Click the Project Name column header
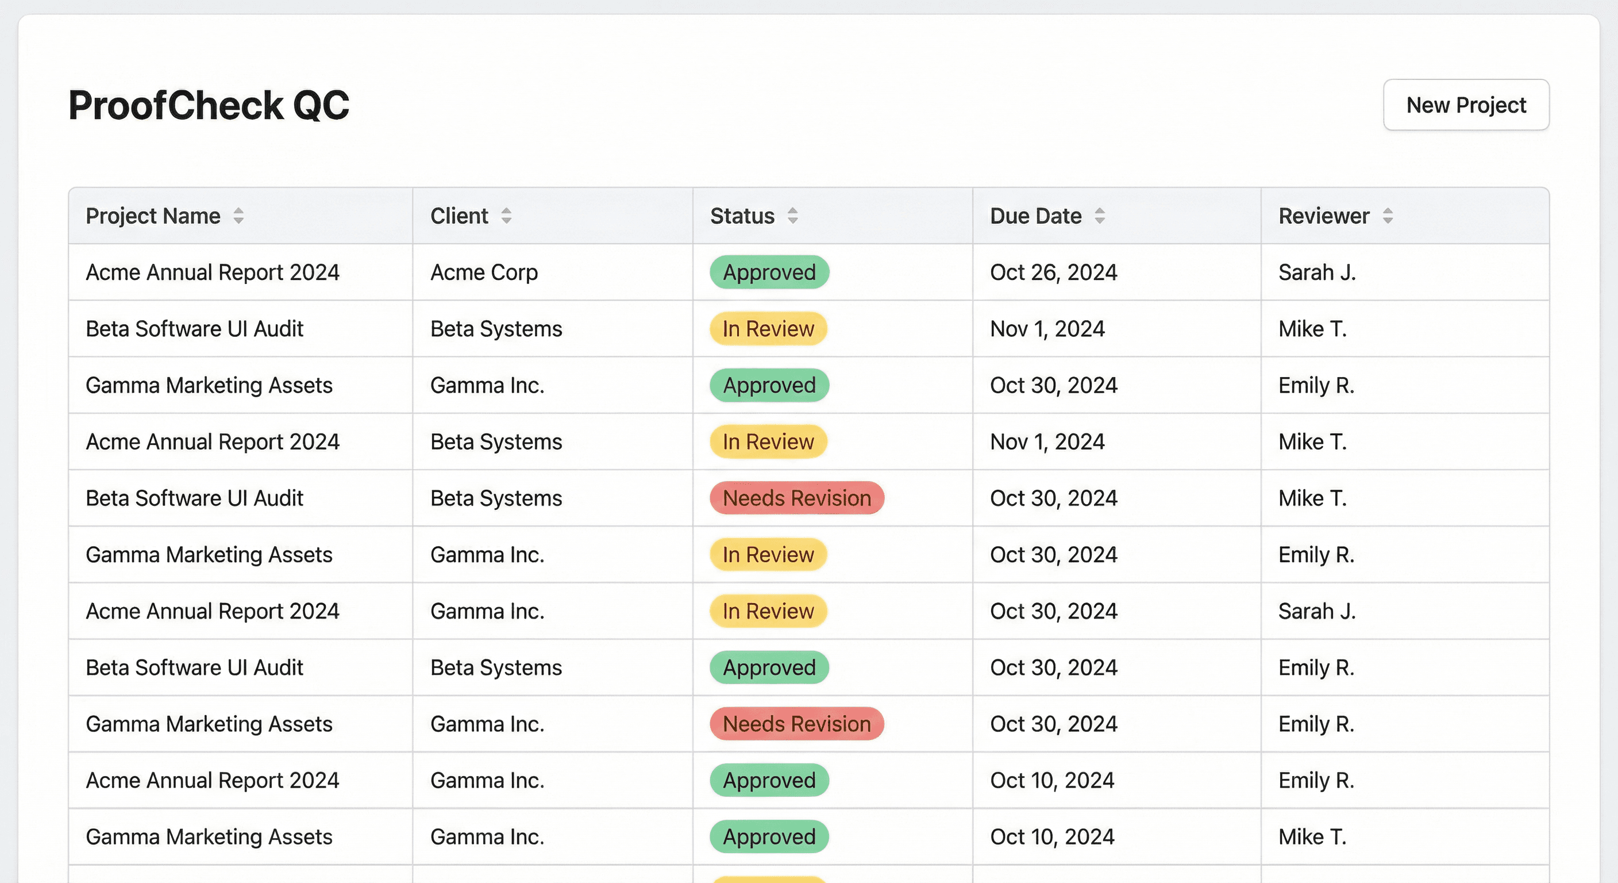The width and height of the screenshot is (1618, 883). 153,216
